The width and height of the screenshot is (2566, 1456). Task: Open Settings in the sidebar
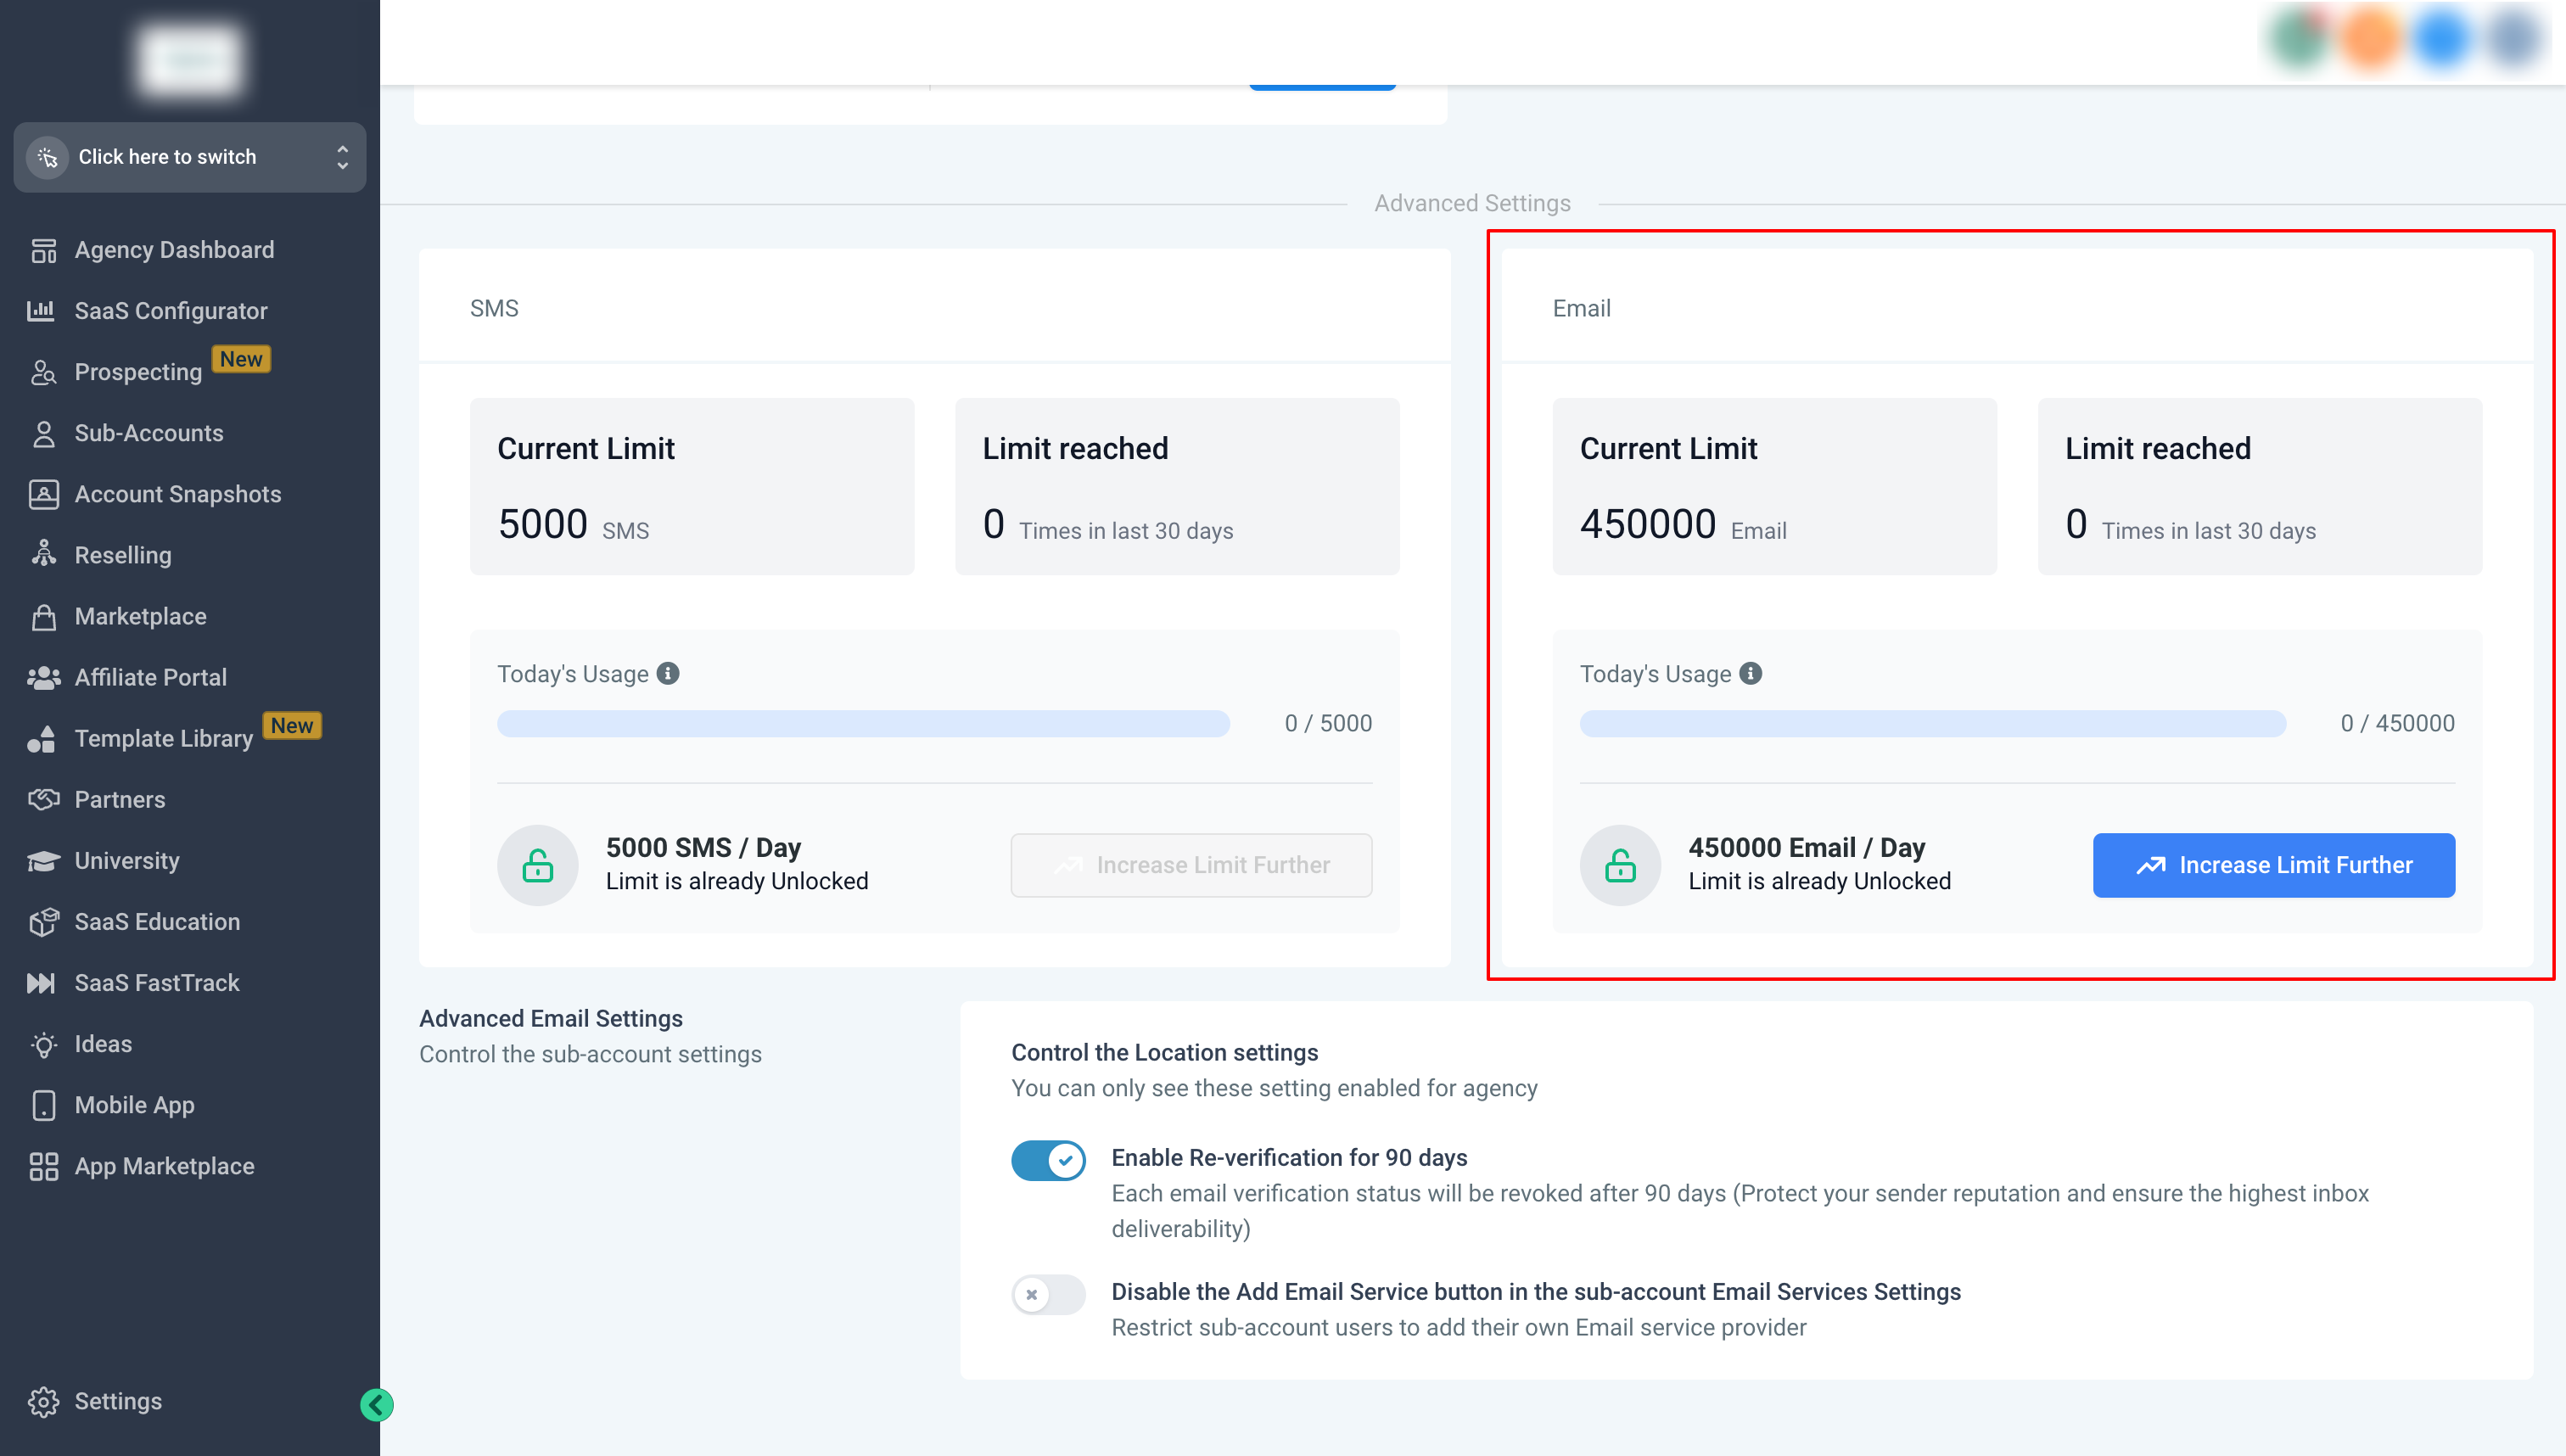click(x=117, y=1401)
